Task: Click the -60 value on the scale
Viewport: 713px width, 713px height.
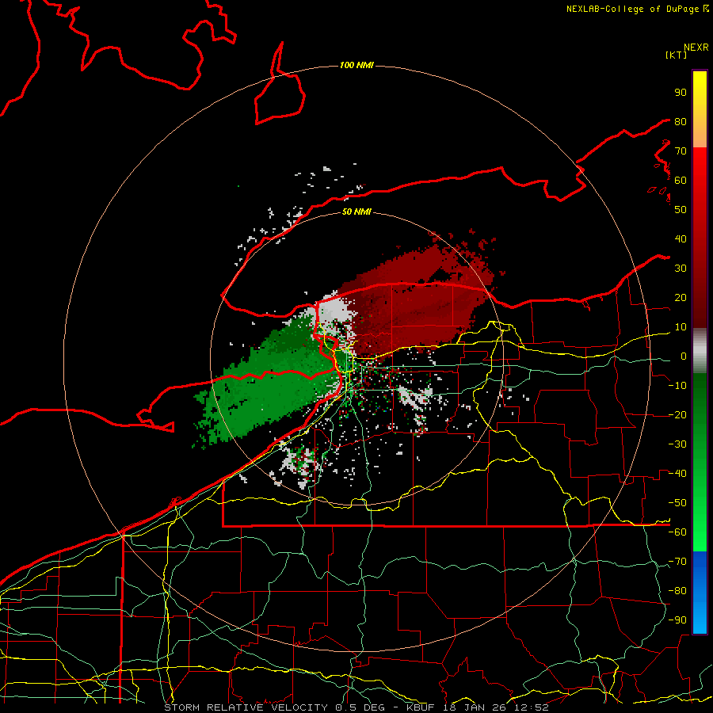Action: 677,532
